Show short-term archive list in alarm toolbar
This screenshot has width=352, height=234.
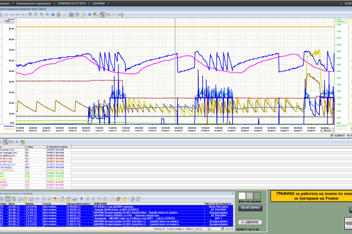point(13,199)
